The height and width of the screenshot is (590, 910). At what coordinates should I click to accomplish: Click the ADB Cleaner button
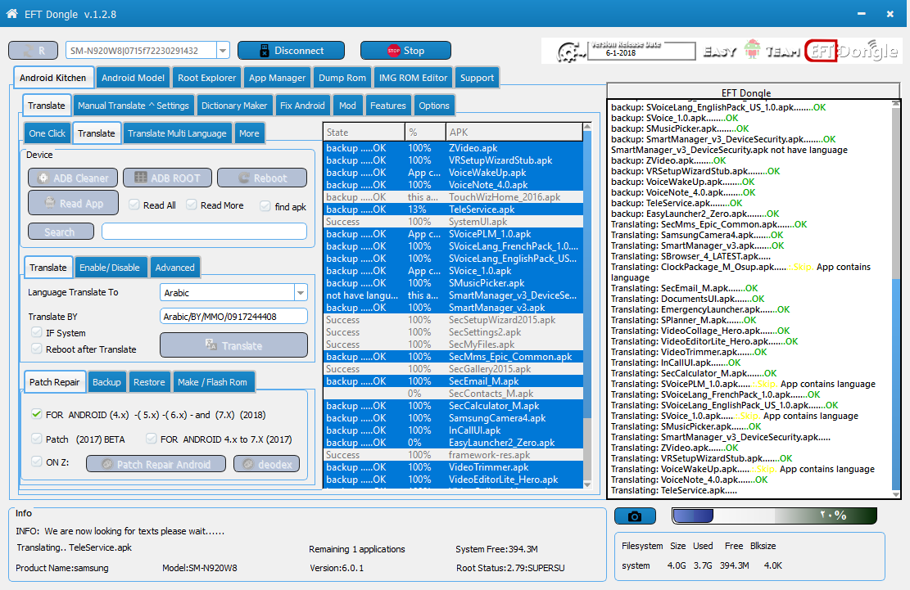pos(73,178)
